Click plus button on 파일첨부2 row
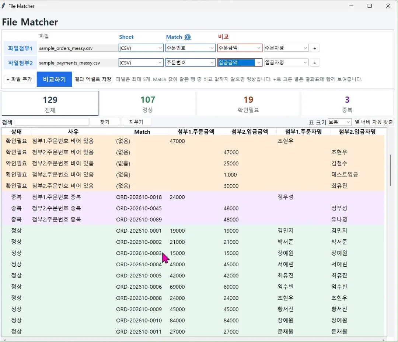 pos(314,63)
